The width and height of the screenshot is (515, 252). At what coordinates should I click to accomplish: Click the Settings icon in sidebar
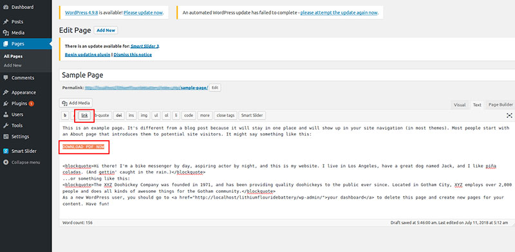point(6,136)
